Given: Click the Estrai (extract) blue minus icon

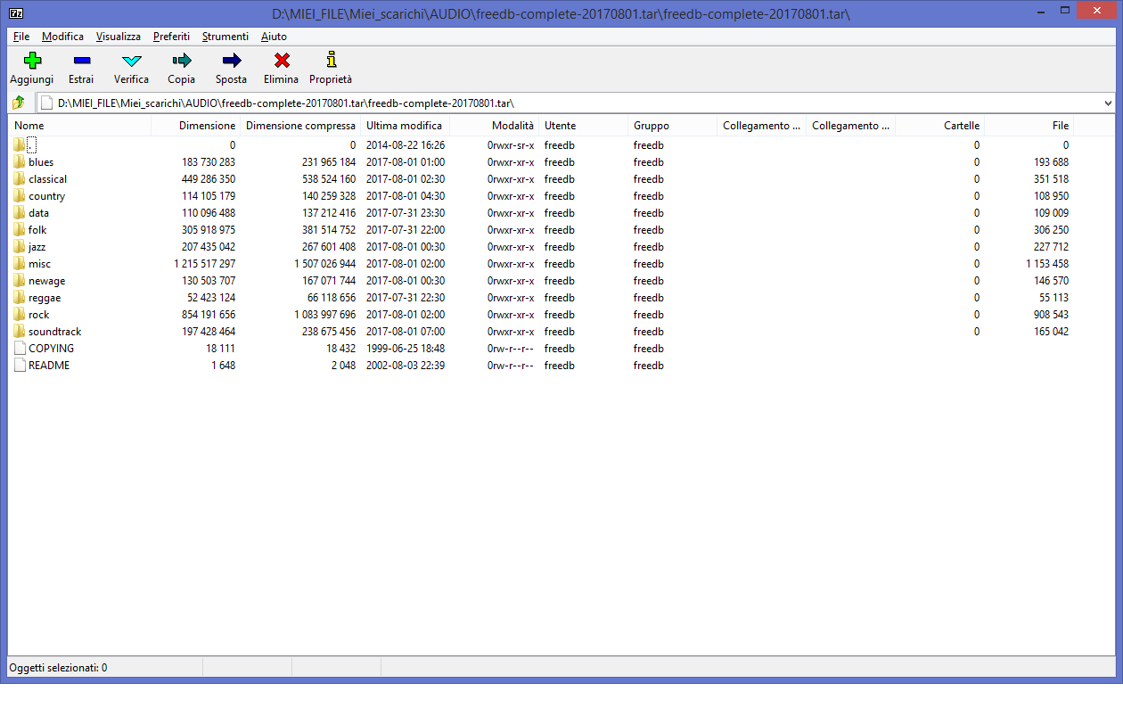Looking at the screenshot, I should 81,61.
